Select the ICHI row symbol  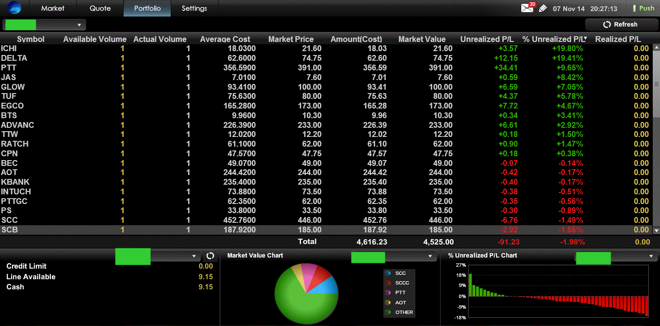pyautogui.click(x=9, y=48)
